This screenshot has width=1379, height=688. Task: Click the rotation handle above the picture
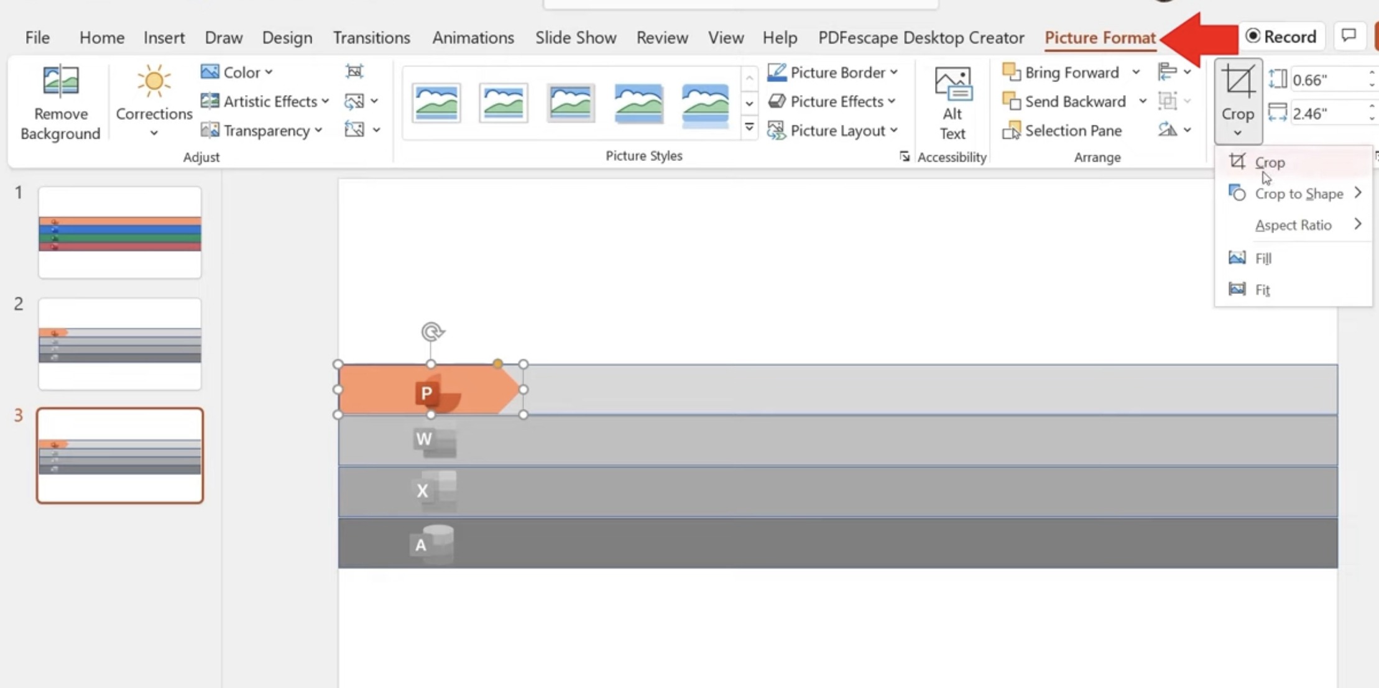click(431, 332)
